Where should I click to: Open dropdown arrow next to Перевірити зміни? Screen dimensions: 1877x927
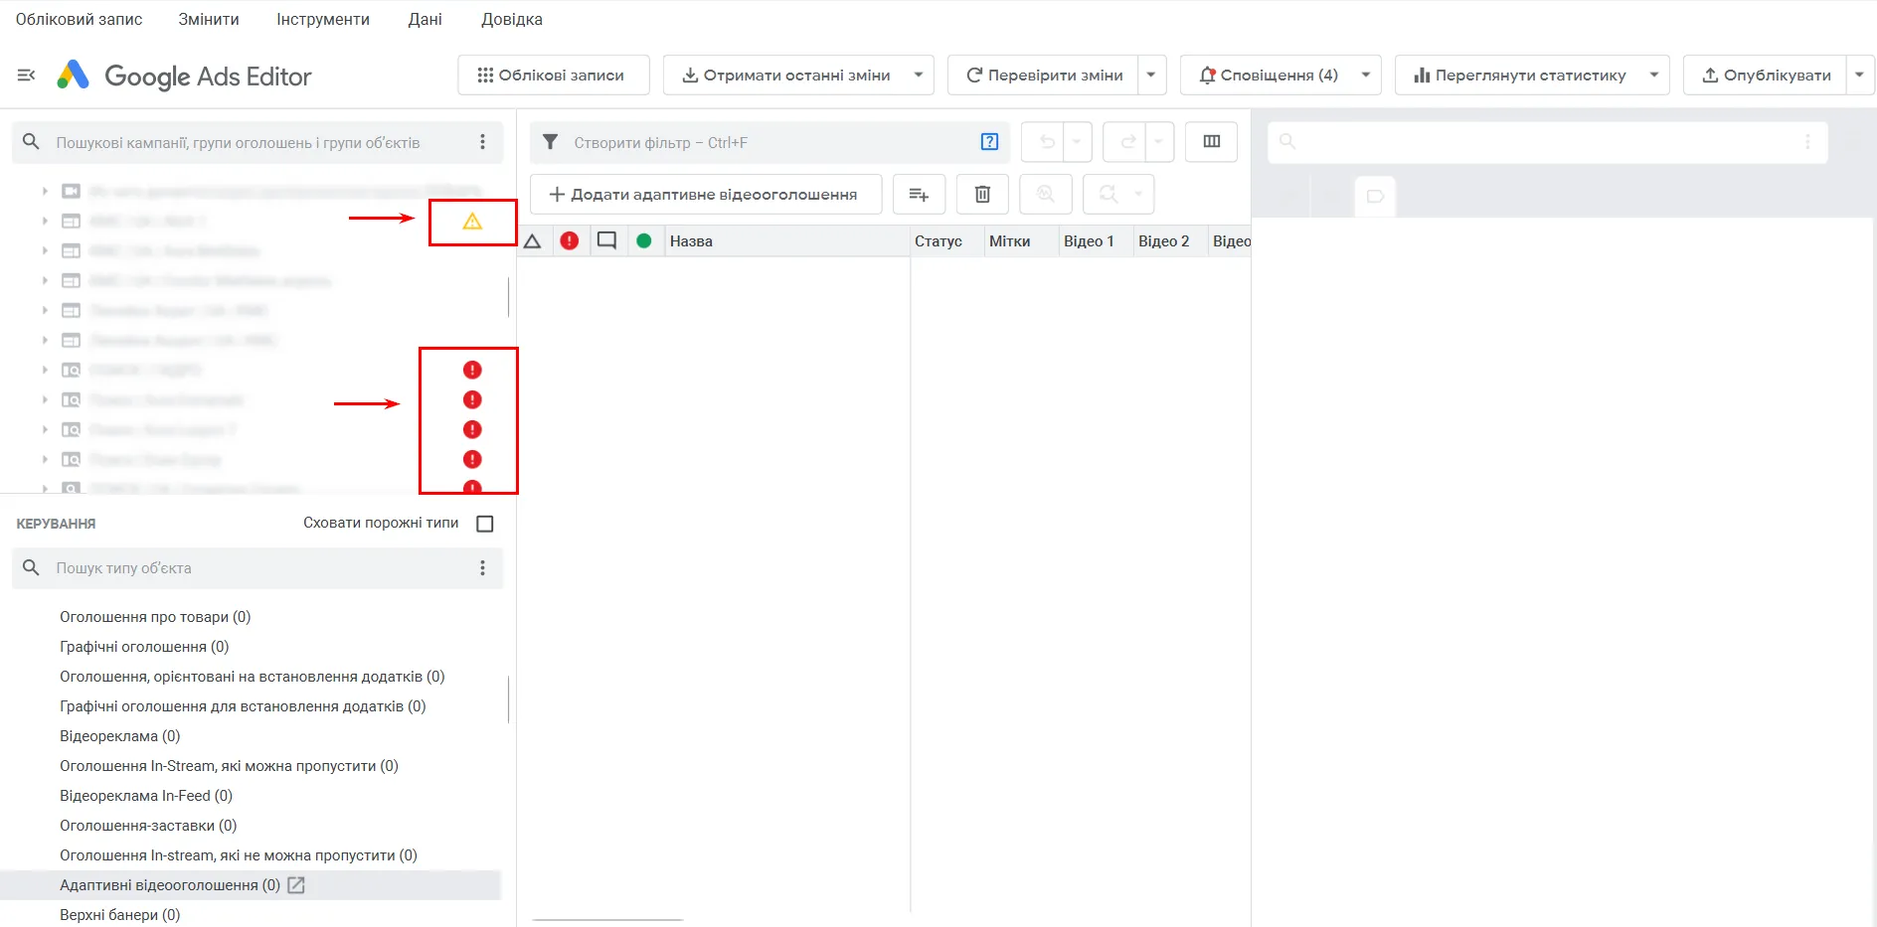pyautogui.click(x=1151, y=76)
